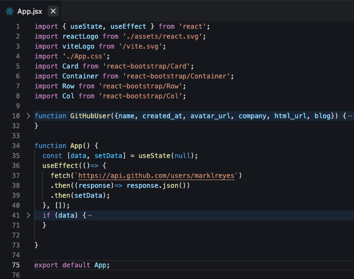
Task: Click the ellipsis fold marker after GitHubUser signature
Action: (x=350, y=116)
